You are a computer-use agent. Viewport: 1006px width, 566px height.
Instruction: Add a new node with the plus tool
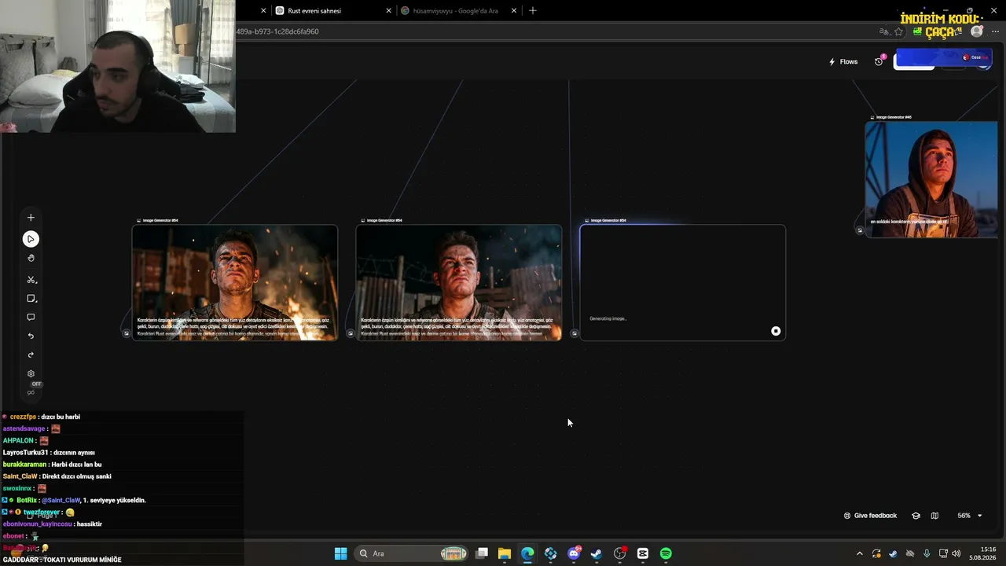pyautogui.click(x=31, y=218)
